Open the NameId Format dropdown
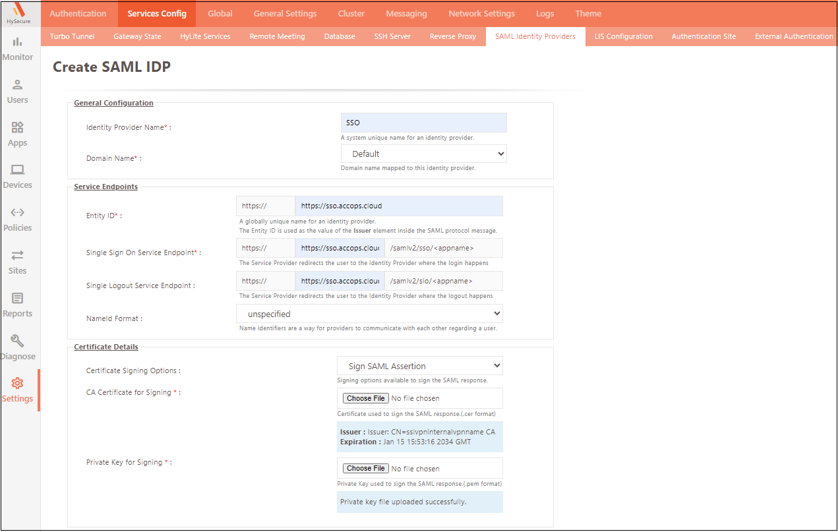Screen dimensions: 838x532 [x=369, y=314]
